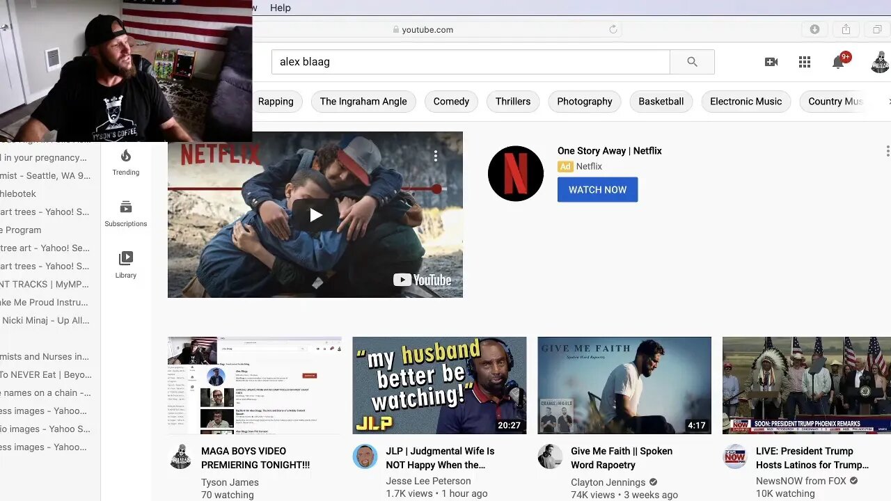Open LIVE: President Trump Hosts Latinos title
This screenshot has height=501, width=891.
pos(812,458)
